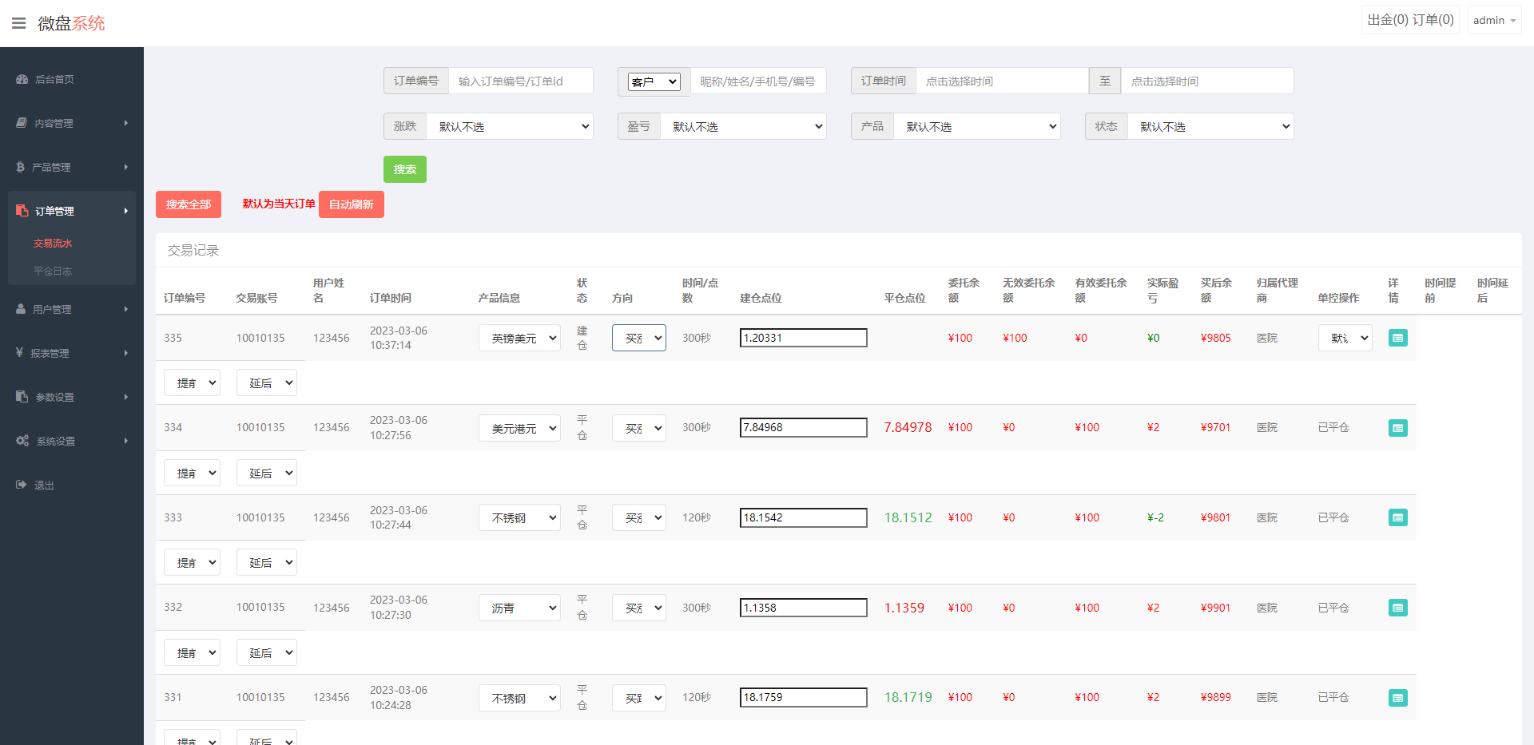Expand the 产品 filter dropdown

click(976, 126)
